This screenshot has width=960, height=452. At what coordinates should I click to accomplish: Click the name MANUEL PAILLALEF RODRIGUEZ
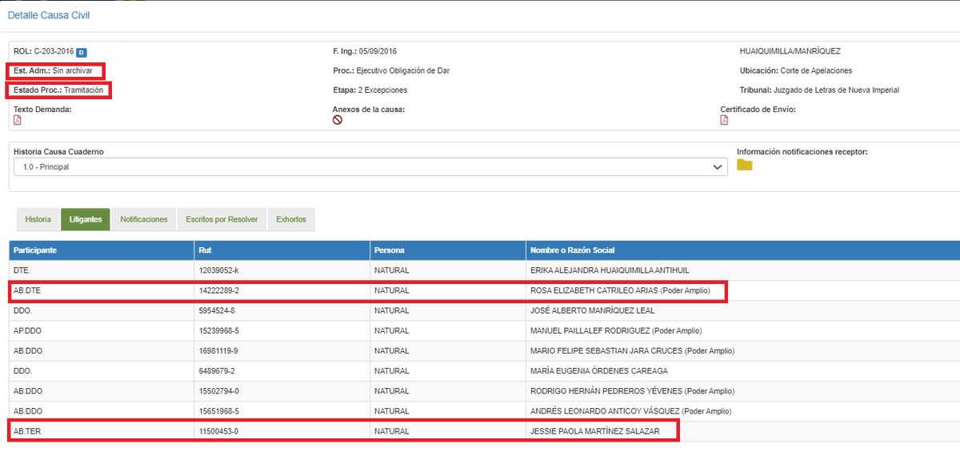[590, 331]
